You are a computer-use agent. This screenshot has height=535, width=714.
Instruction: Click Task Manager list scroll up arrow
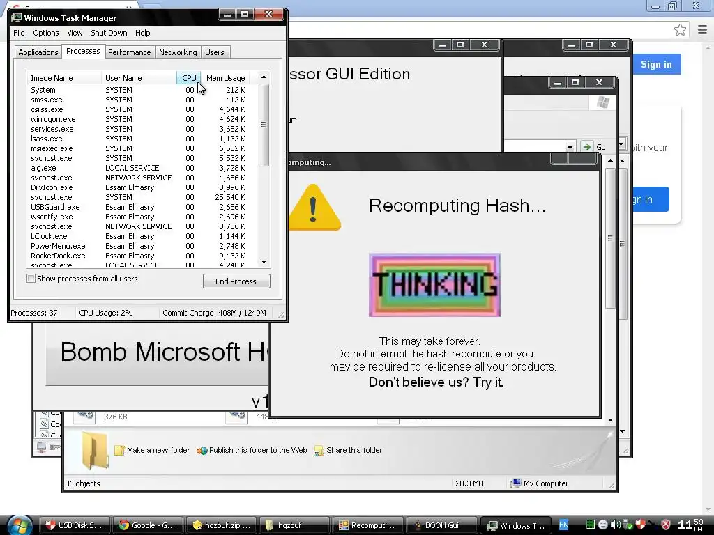tap(264, 77)
